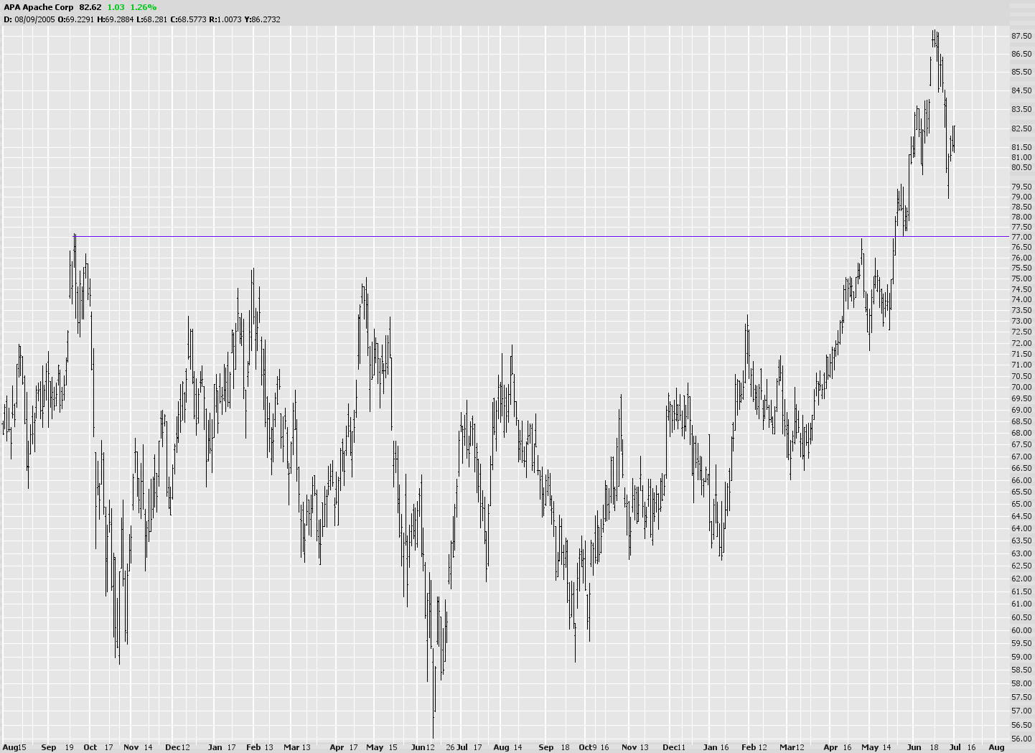Viewport: 1035px width, 753px height.
Task: Click the Feb 12 date axis label
Action: point(754,747)
